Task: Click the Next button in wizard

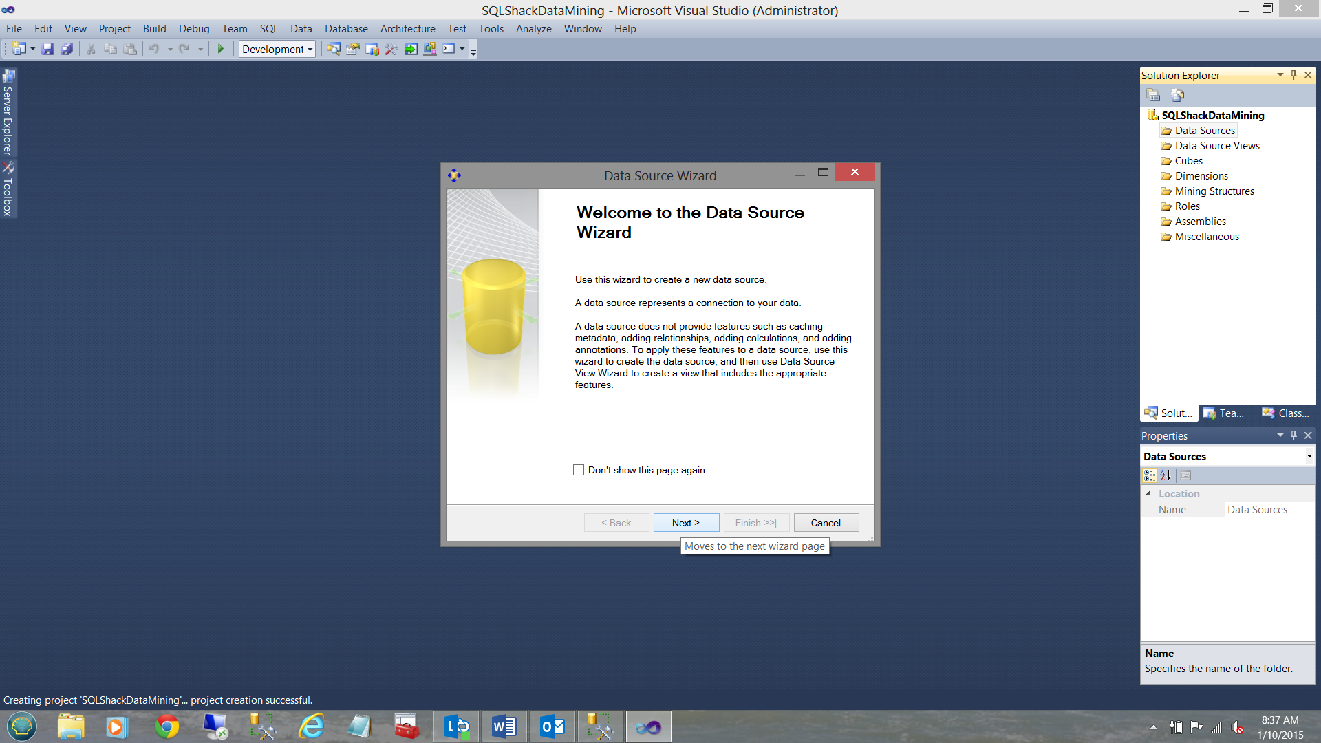Action: (x=686, y=523)
